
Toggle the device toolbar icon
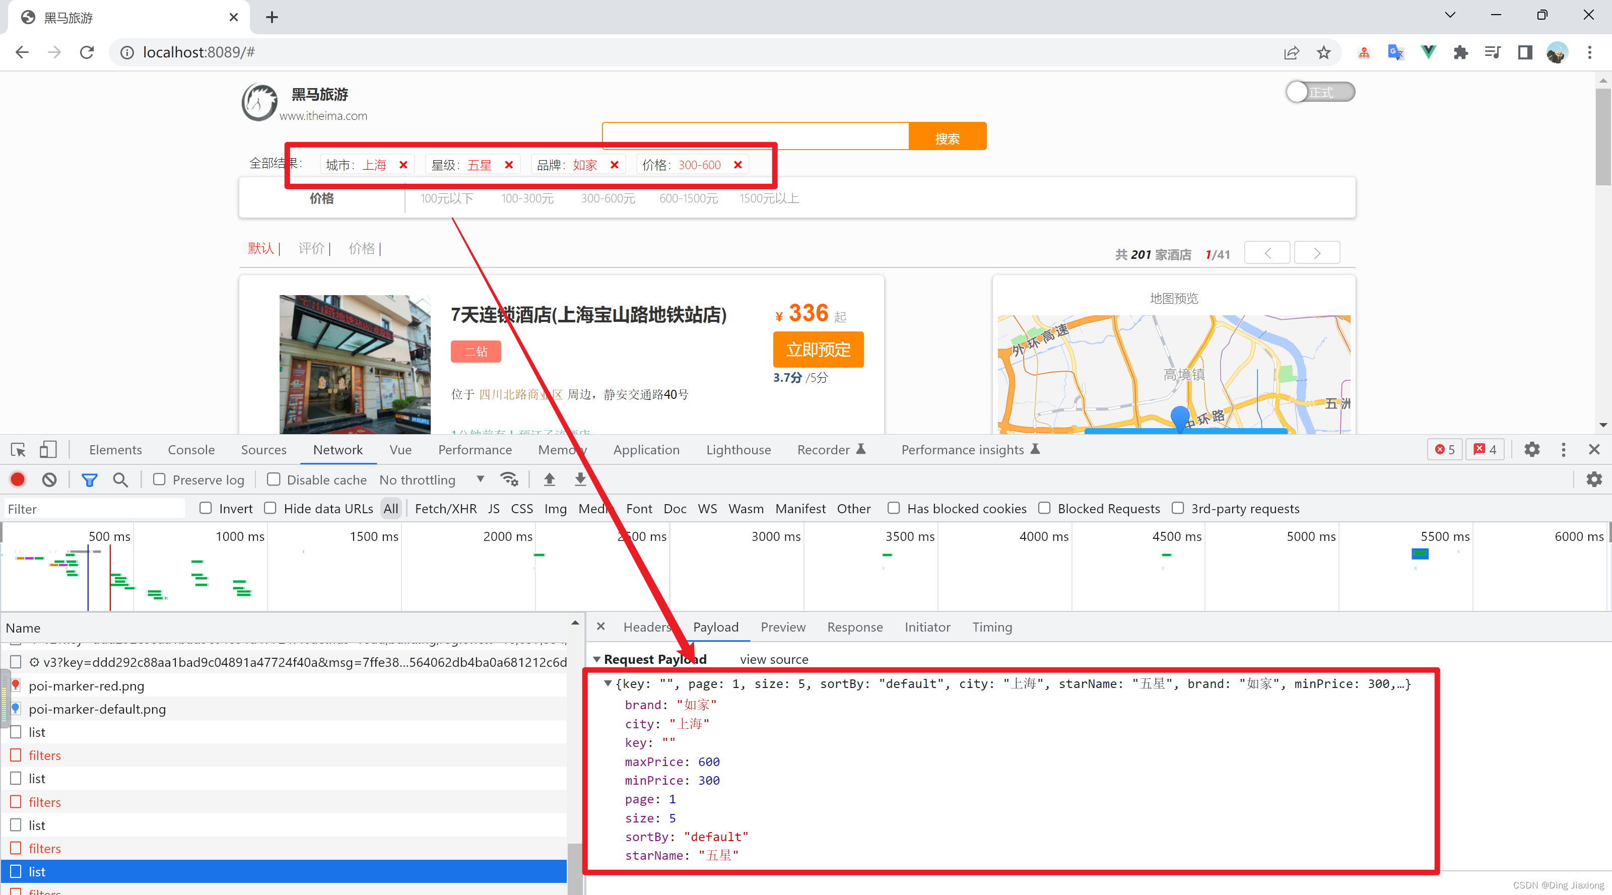click(x=48, y=449)
